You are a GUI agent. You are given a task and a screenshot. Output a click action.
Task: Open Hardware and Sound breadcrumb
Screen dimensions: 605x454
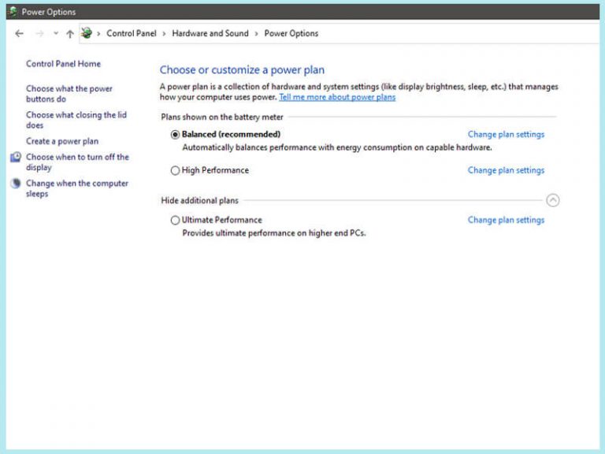(210, 33)
